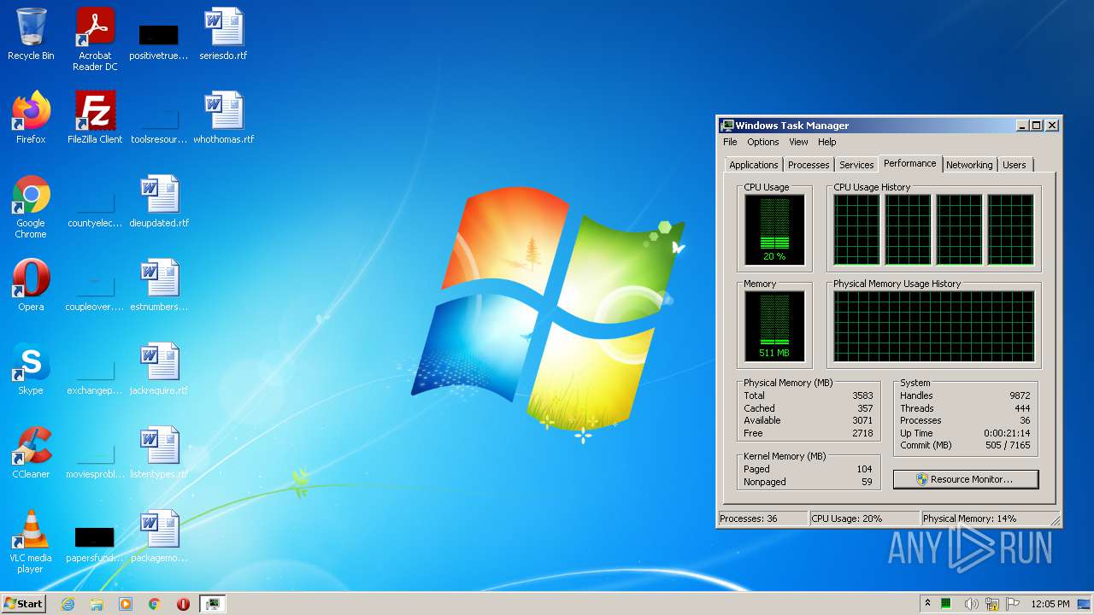Select the positivetrue desktop file
The width and height of the screenshot is (1094, 615).
(x=158, y=39)
